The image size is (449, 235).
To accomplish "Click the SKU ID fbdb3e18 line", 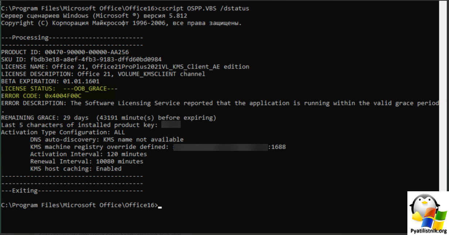I will (x=81, y=59).
